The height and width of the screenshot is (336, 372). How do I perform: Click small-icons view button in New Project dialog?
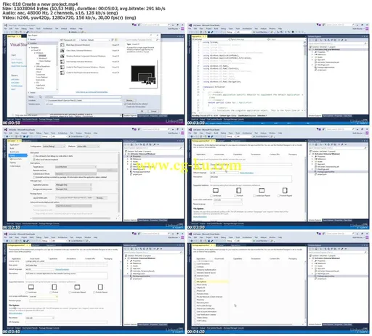click(113, 40)
